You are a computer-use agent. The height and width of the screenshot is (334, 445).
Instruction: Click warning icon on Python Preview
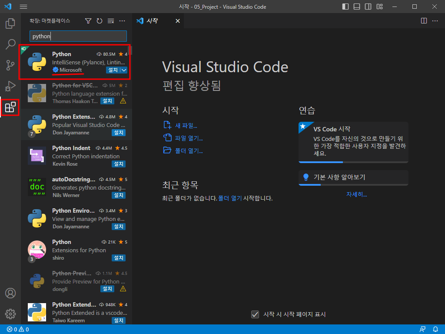point(123,289)
